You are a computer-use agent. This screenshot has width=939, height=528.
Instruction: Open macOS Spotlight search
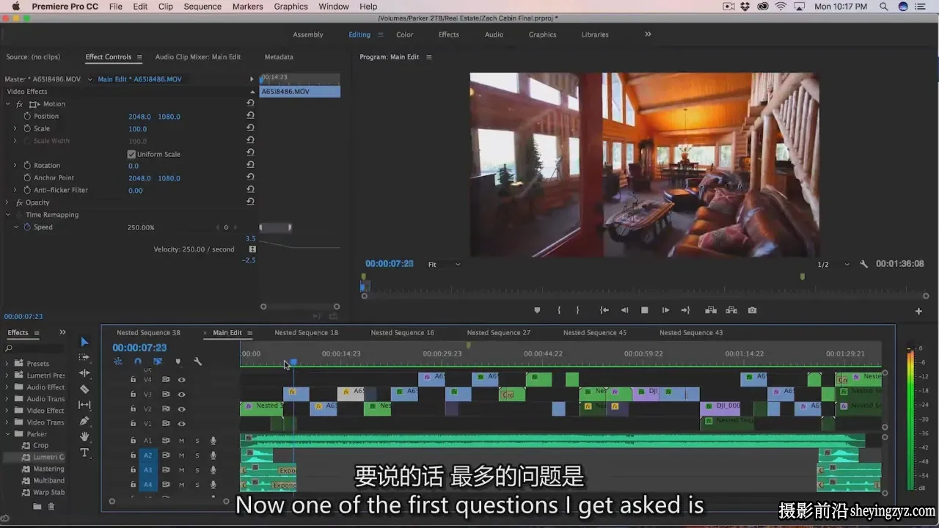coord(884,7)
